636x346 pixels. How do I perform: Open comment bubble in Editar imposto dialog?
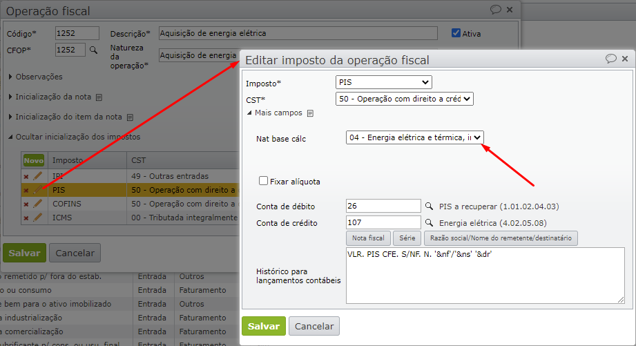click(611, 59)
